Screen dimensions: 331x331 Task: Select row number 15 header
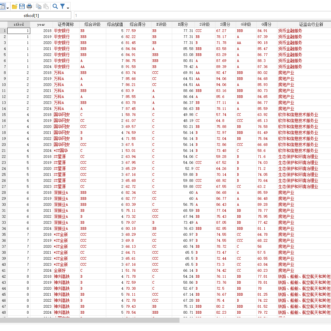coord(4,115)
